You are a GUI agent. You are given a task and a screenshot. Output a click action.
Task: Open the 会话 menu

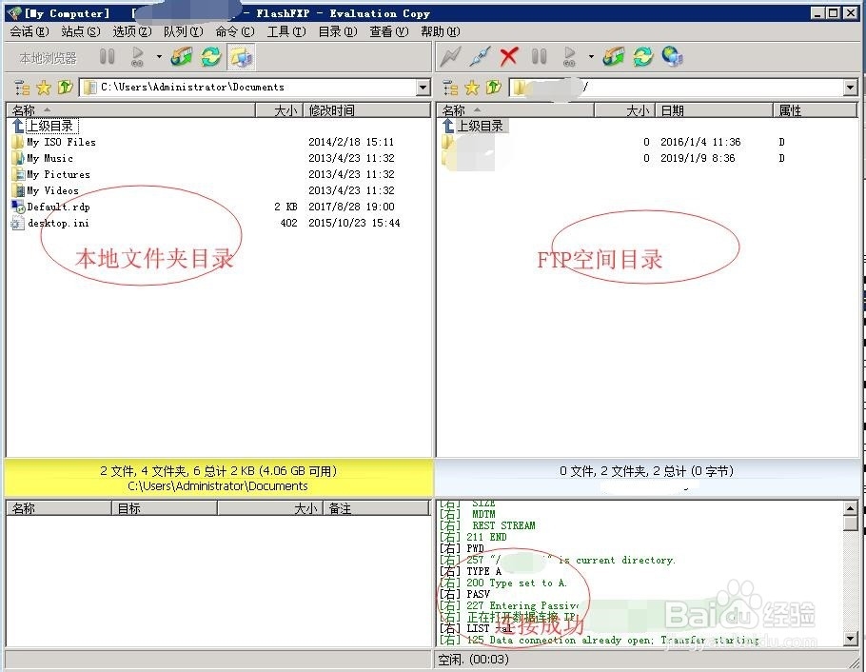[30, 31]
